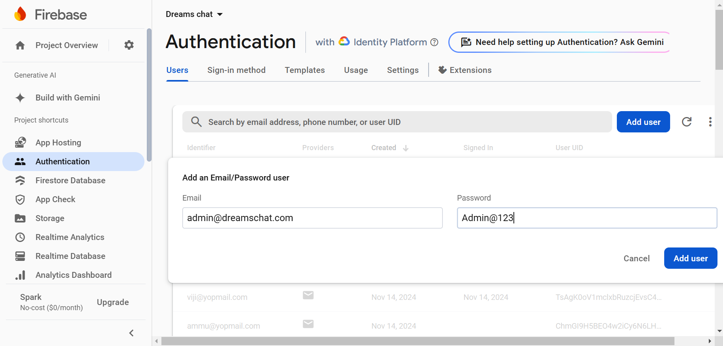The height and width of the screenshot is (346, 723).
Task: Open the Usage tab
Action: click(356, 70)
